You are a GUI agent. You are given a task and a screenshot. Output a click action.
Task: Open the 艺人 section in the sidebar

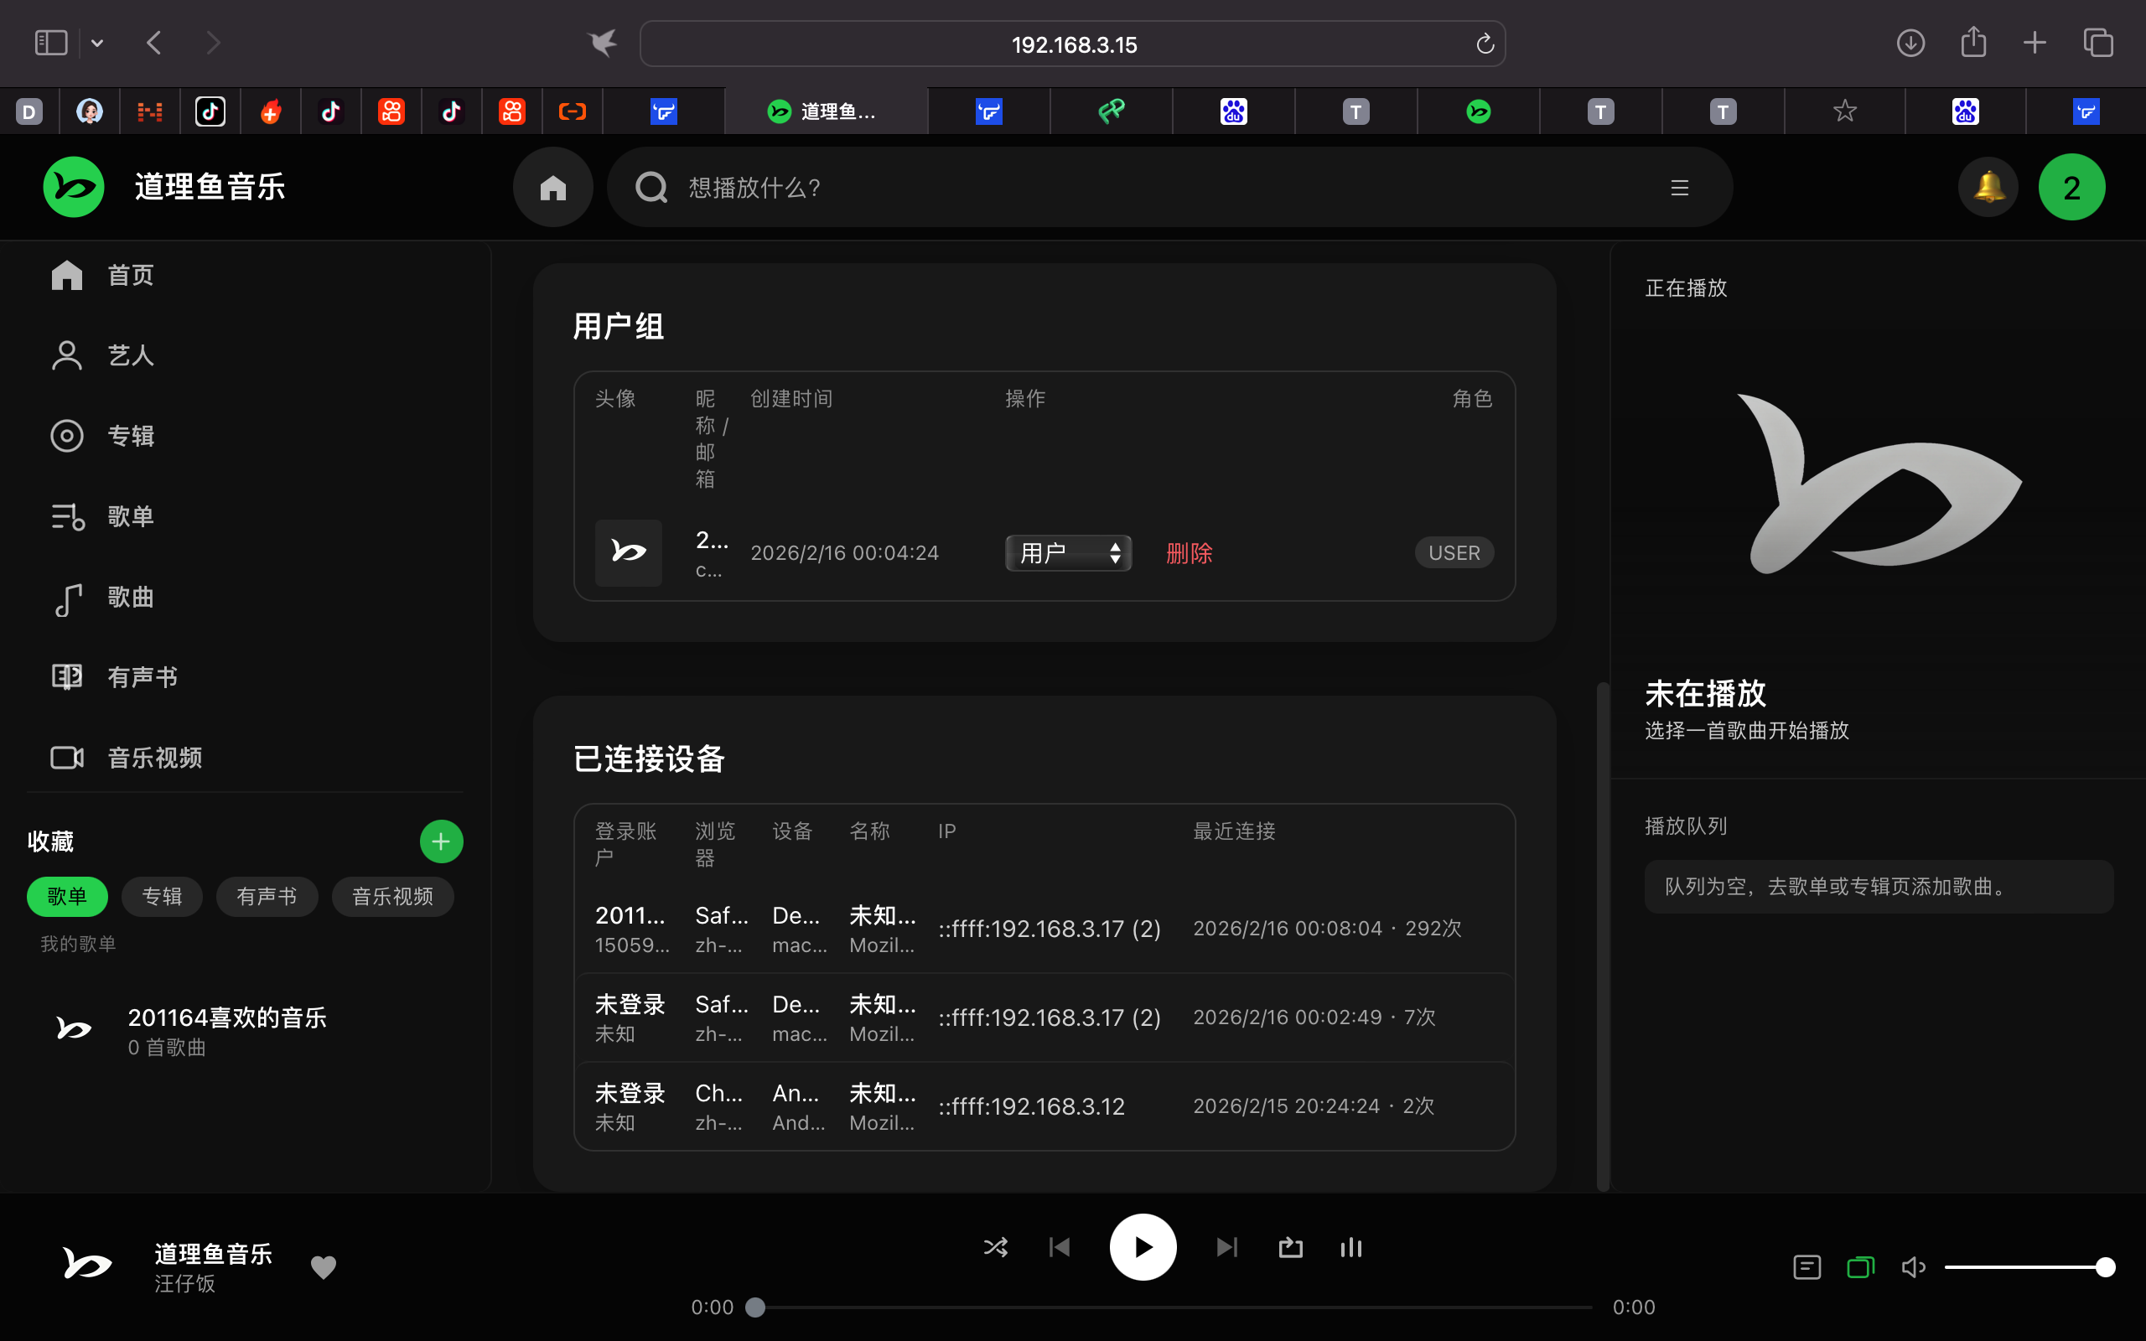(129, 355)
